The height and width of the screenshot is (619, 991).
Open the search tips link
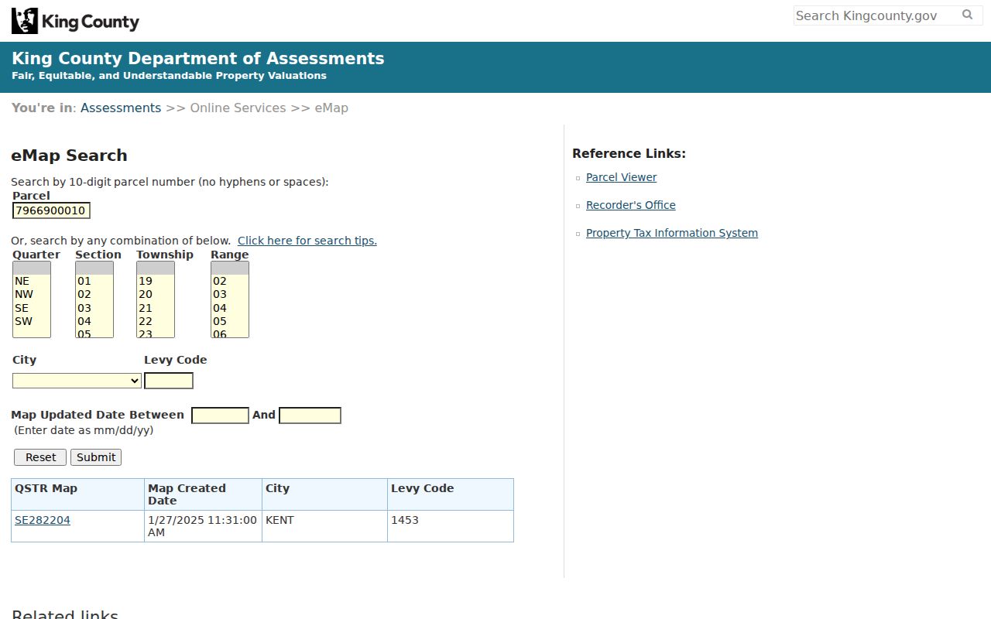coord(307,241)
